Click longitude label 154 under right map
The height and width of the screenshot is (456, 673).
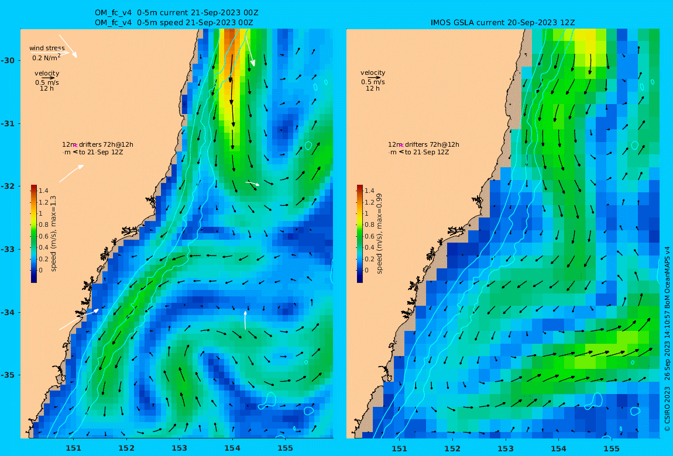pos(558,449)
